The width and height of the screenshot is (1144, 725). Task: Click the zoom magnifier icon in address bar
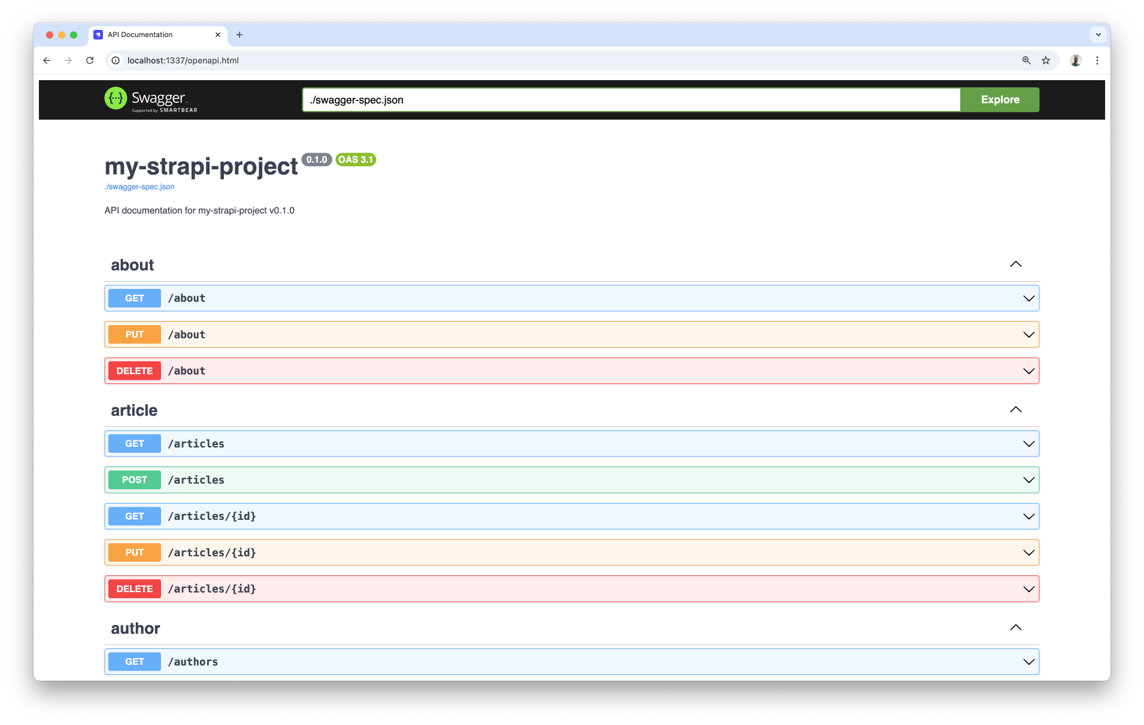(x=1026, y=60)
